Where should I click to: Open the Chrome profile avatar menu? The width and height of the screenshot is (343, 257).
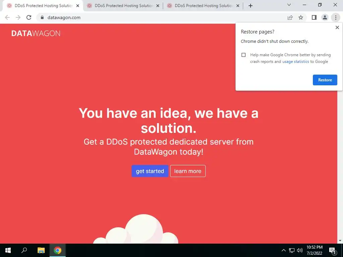(x=325, y=17)
